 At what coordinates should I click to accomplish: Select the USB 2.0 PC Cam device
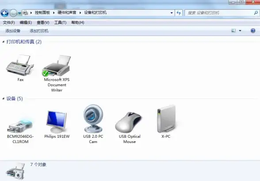tap(93, 119)
